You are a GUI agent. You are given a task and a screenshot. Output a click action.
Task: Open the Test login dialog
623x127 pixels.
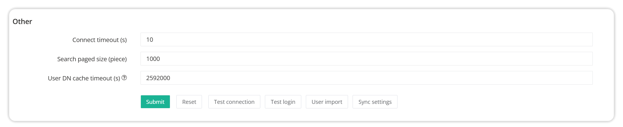pyautogui.click(x=283, y=102)
